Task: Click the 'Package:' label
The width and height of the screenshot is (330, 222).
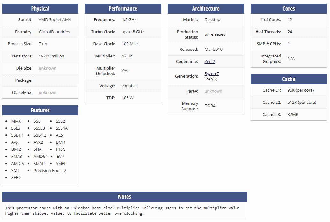Action: pos(24,80)
